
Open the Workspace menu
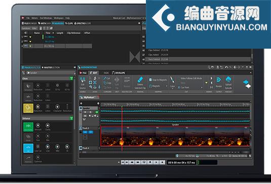click(59, 18)
